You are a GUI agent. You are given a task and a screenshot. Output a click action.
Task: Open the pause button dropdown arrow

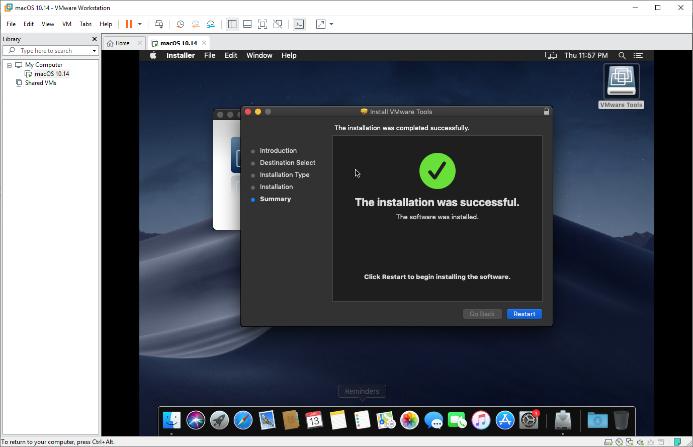tap(139, 24)
